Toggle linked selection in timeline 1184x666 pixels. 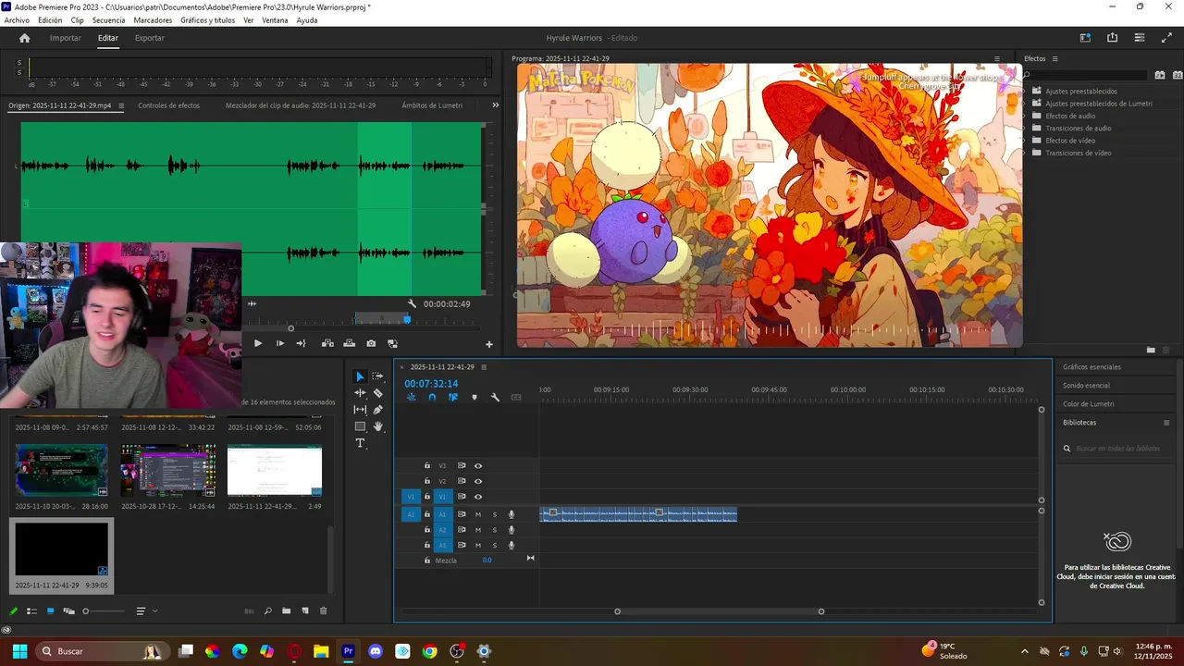click(453, 397)
